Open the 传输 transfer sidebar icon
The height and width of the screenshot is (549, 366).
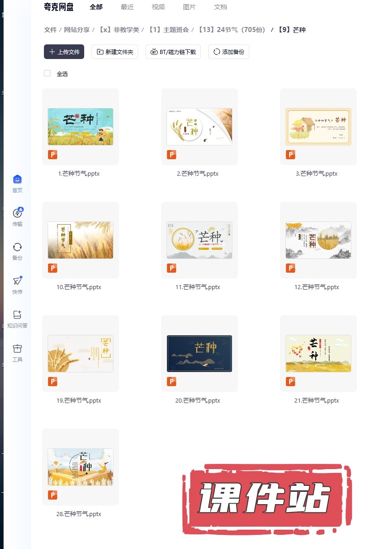click(x=17, y=213)
